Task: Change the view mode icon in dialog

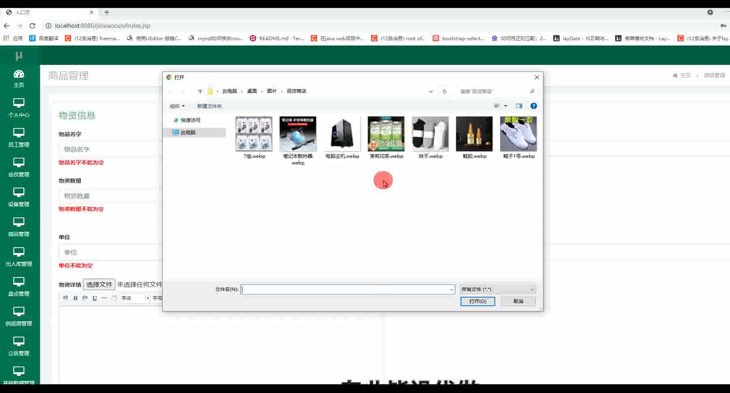Action: (497, 106)
